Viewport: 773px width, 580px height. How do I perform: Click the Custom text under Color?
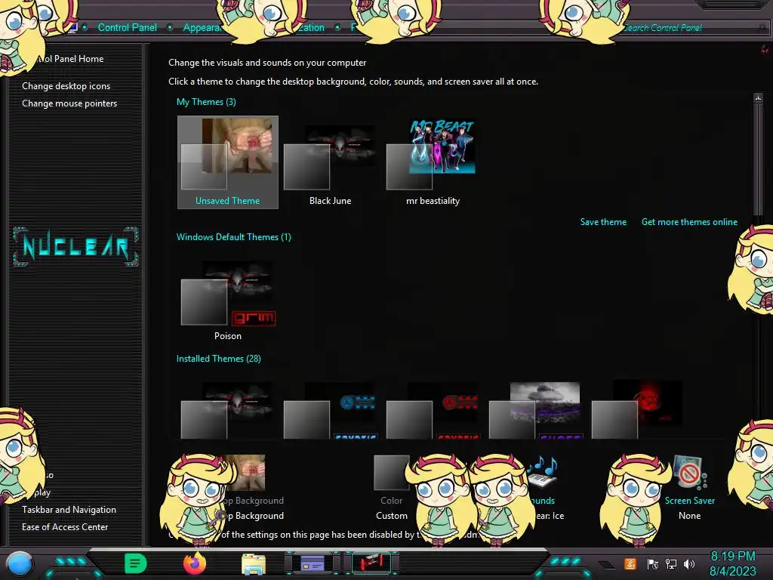[x=392, y=515]
